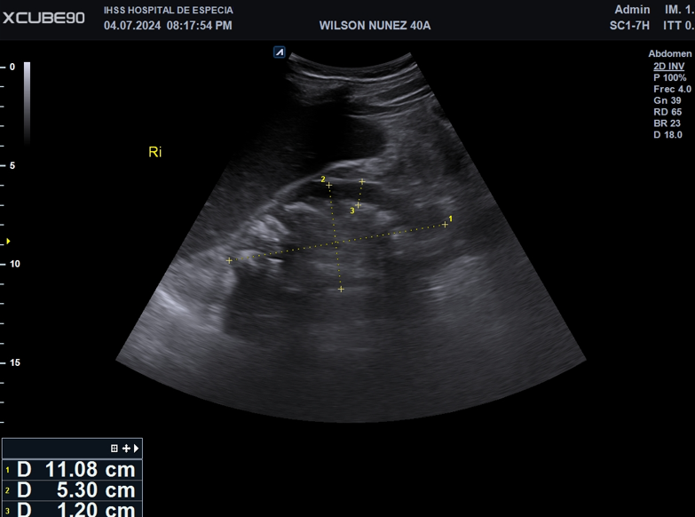Click the grid icon in measurement panel
The height and width of the screenshot is (517, 695).
click(115, 449)
